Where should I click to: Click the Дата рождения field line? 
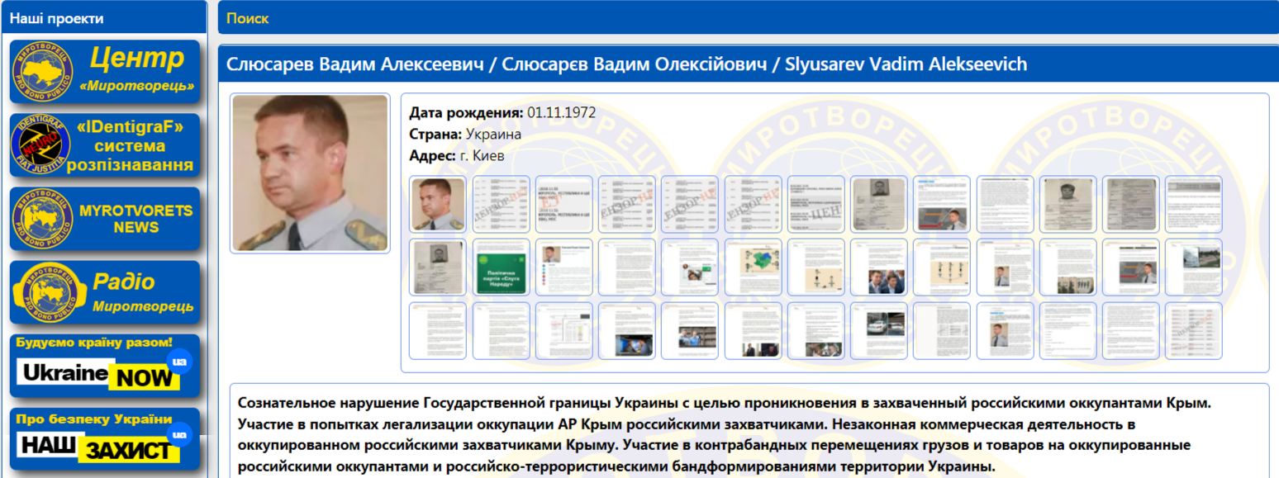coord(502,113)
